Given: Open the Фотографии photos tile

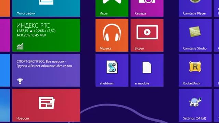Looking at the screenshot, I should [46, 8].
